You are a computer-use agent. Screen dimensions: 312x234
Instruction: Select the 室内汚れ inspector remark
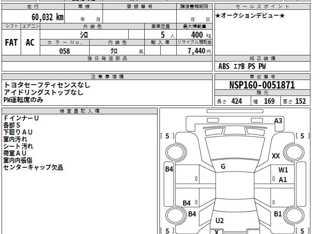point(15,139)
